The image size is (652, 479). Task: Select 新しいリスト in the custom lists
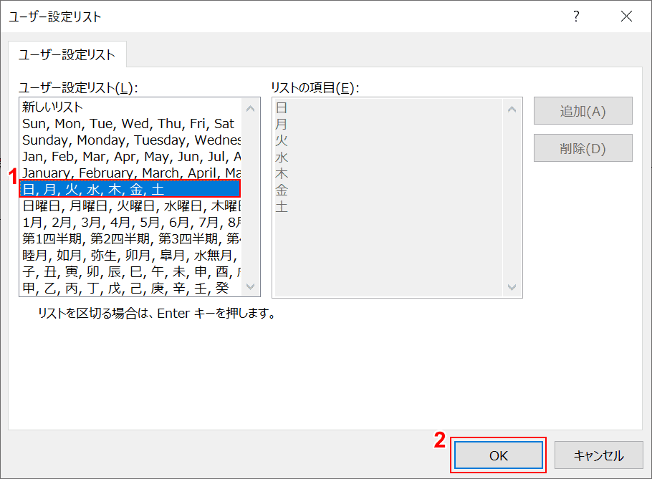(130, 107)
